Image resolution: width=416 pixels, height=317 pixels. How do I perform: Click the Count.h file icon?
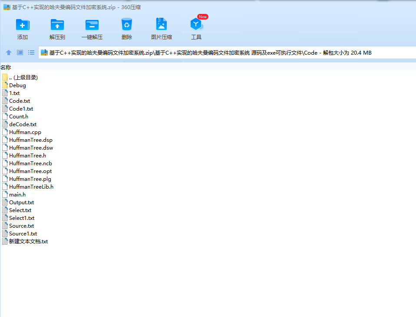pyautogui.click(x=5, y=116)
